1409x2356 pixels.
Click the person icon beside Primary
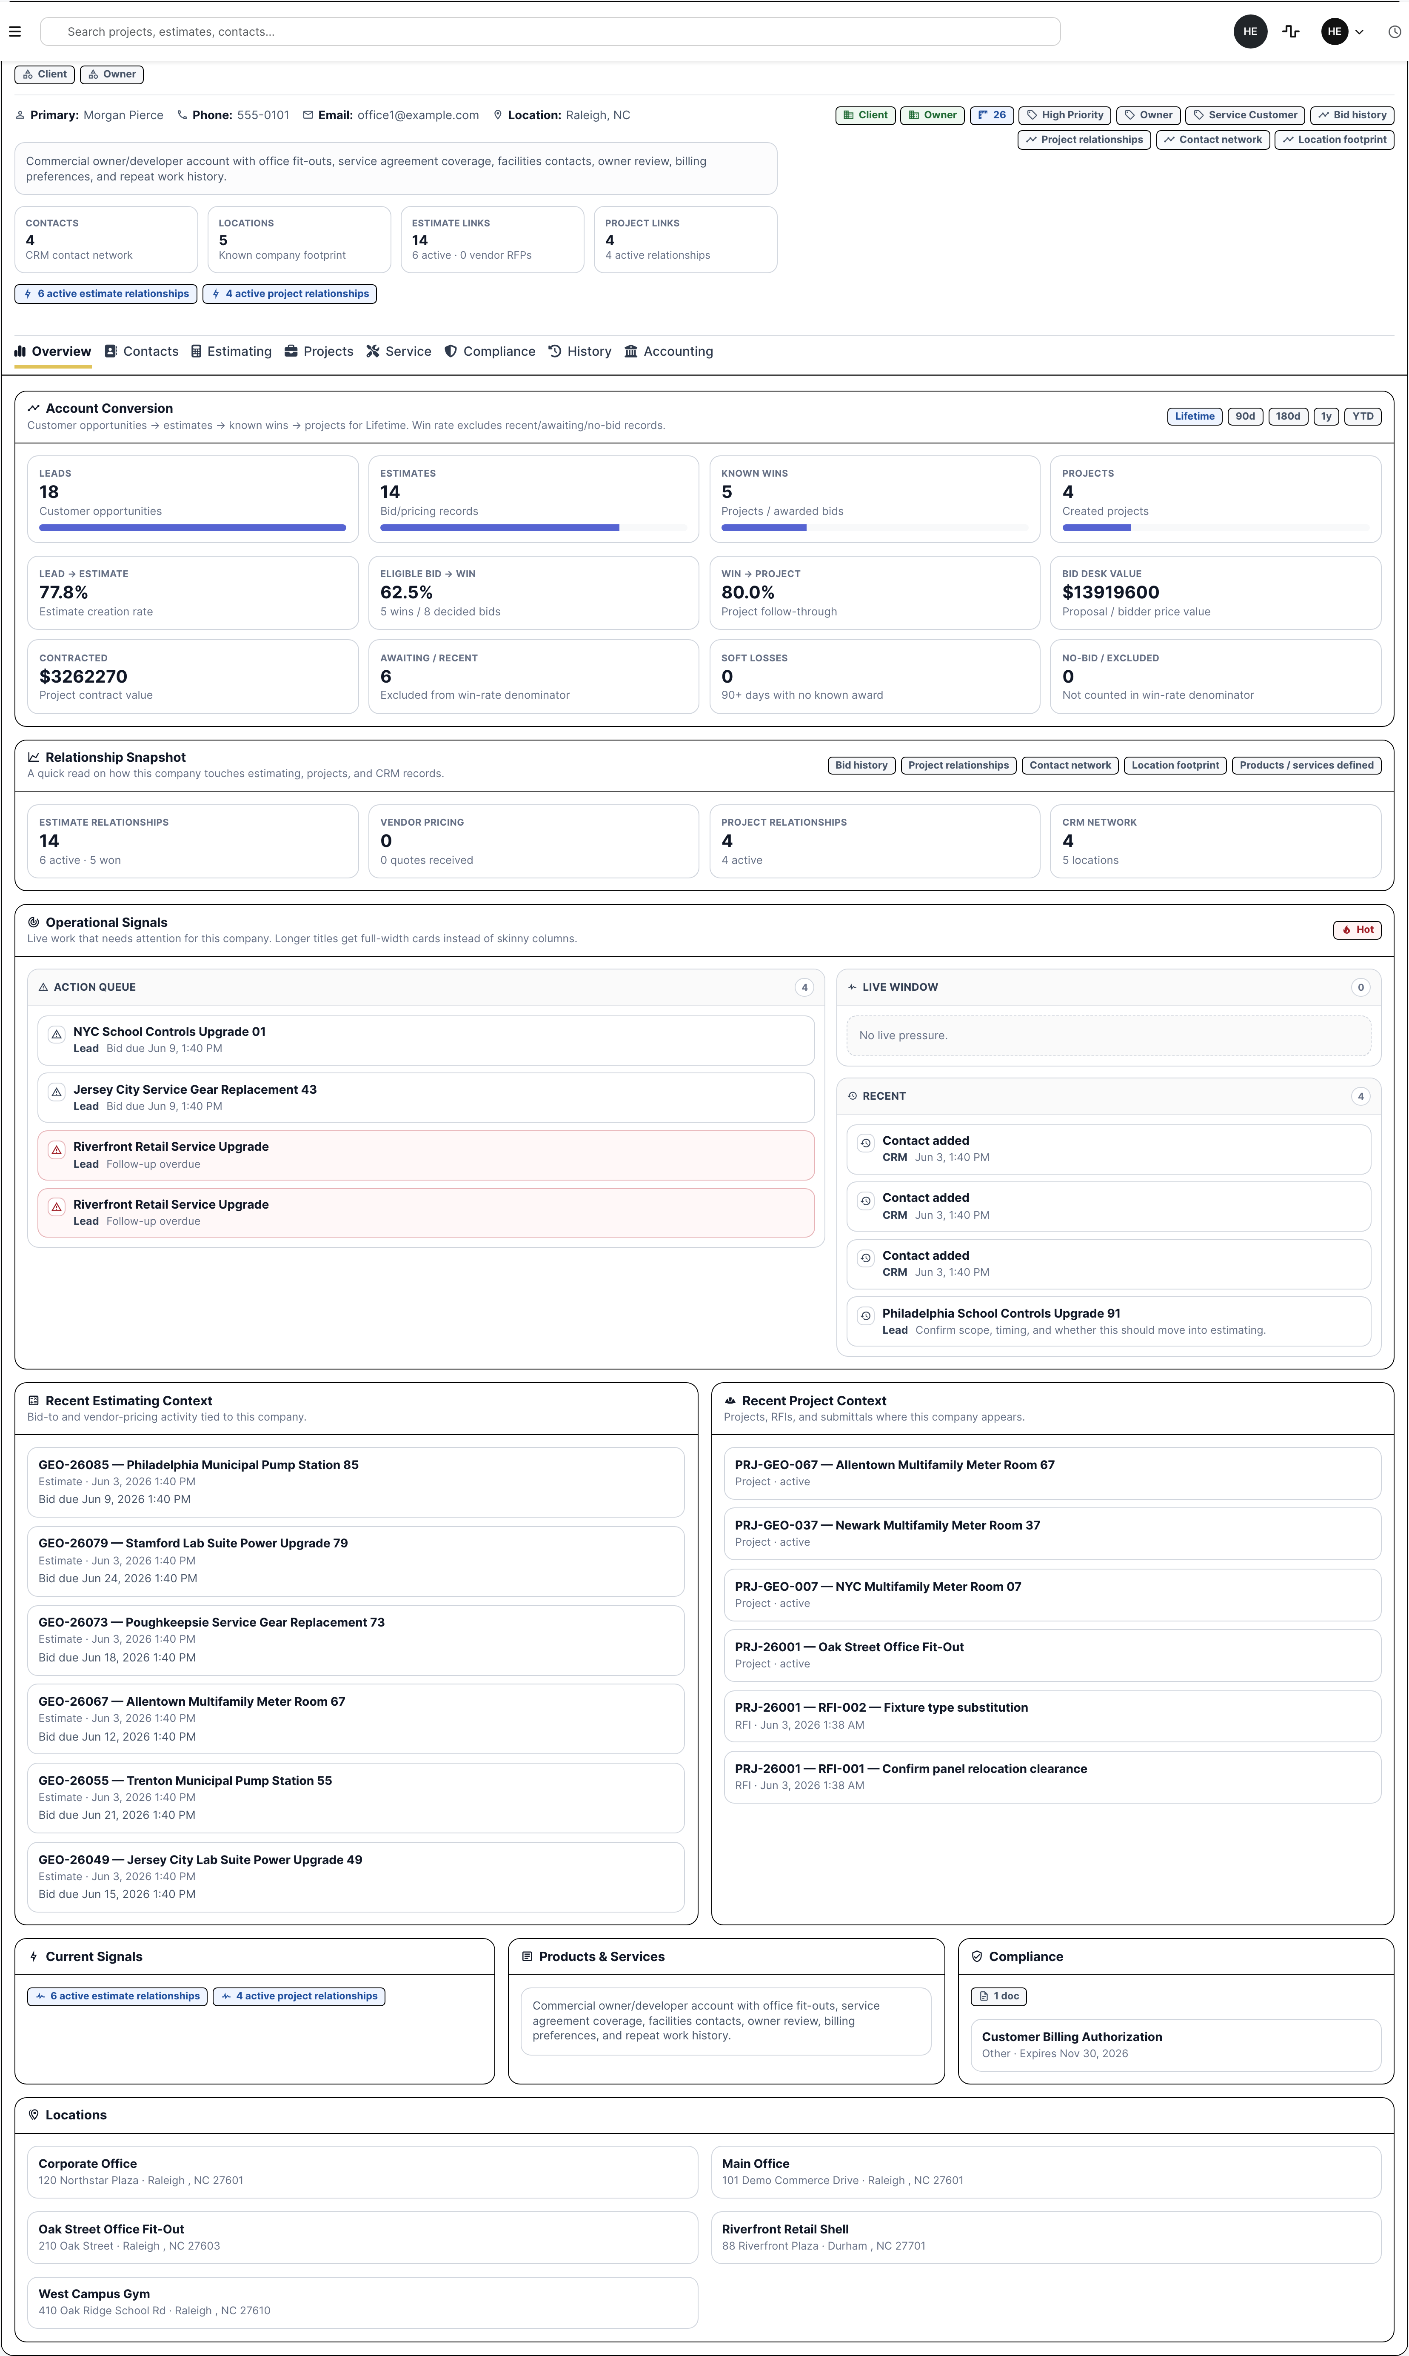tap(20, 115)
